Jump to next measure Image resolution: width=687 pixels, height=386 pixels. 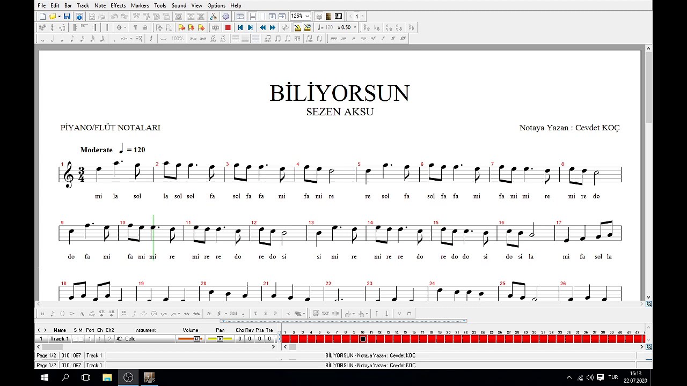click(x=273, y=27)
